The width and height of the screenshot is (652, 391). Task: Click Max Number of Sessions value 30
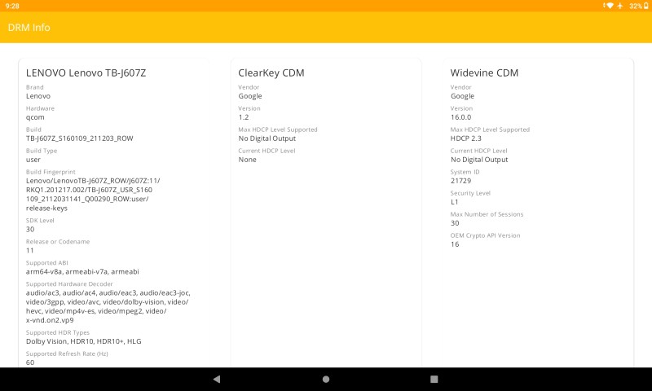pos(455,223)
